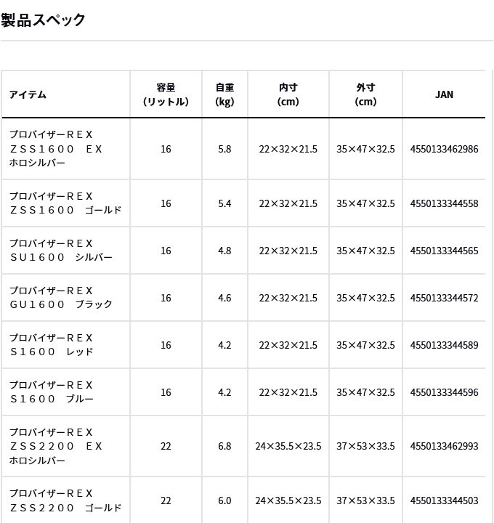Click the JAN column header
This screenshot has width=494, height=523.
[444, 94]
